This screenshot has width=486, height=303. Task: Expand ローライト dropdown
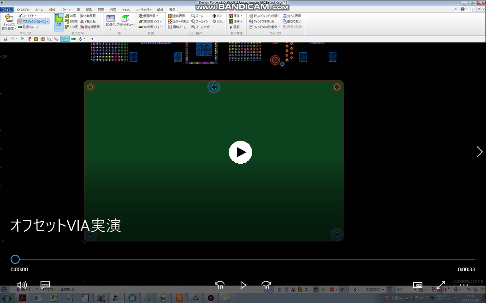coord(36,16)
